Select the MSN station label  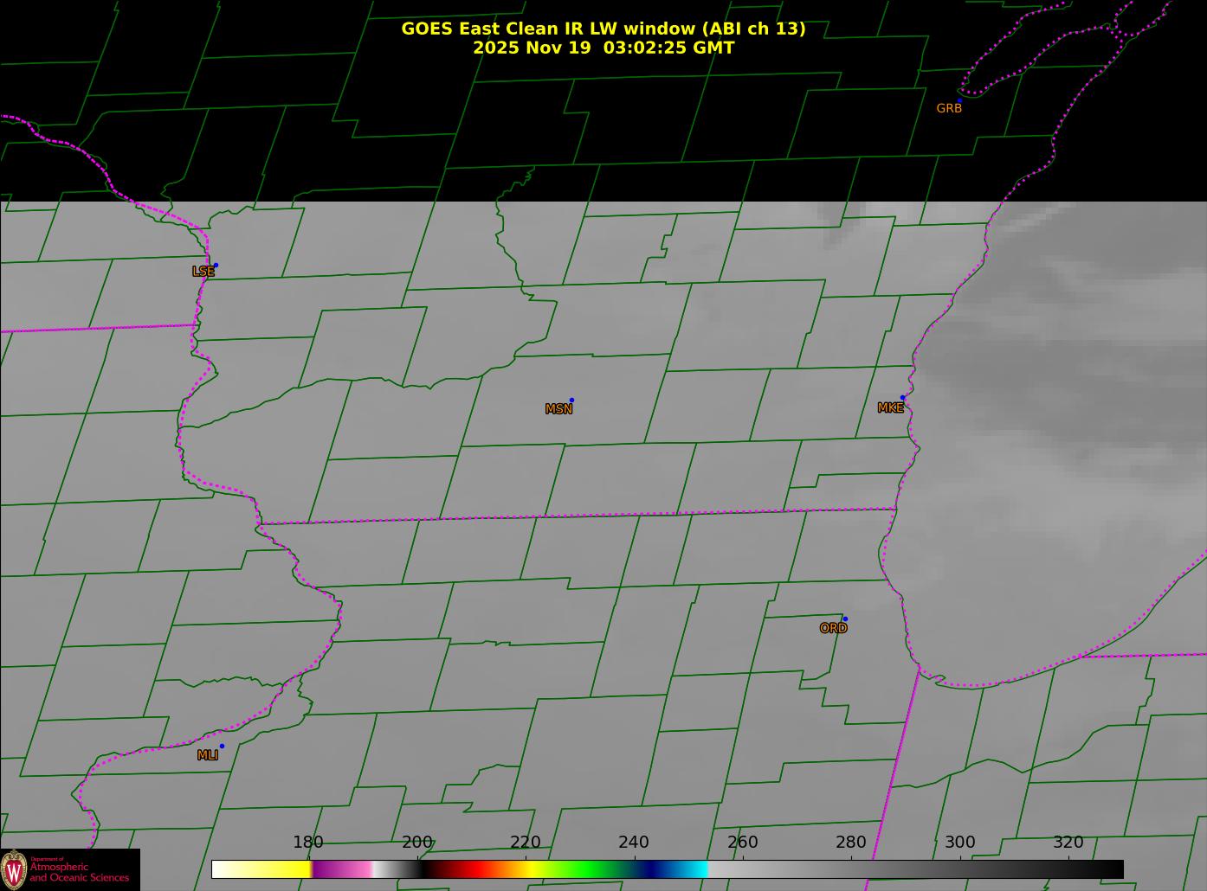point(558,409)
